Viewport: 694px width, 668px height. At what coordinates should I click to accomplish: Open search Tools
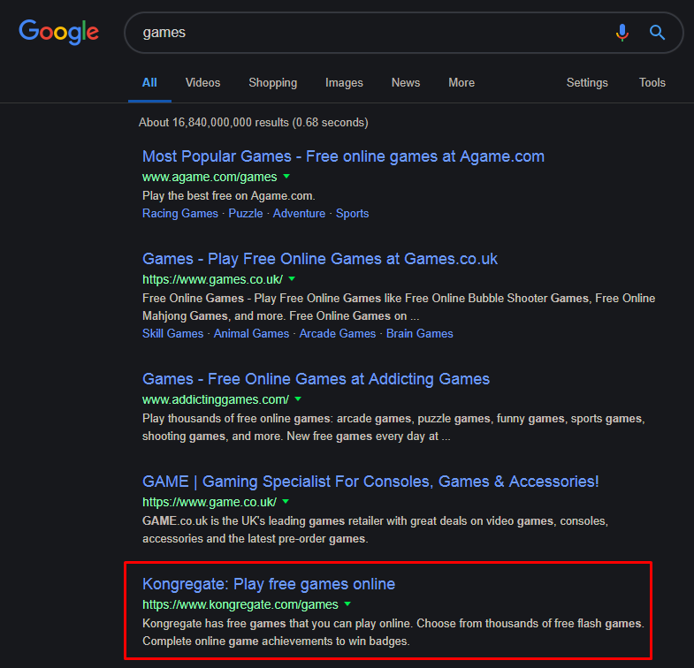652,83
